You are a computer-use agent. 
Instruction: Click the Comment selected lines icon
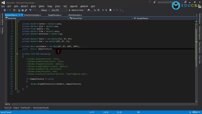(x=103, y=10)
